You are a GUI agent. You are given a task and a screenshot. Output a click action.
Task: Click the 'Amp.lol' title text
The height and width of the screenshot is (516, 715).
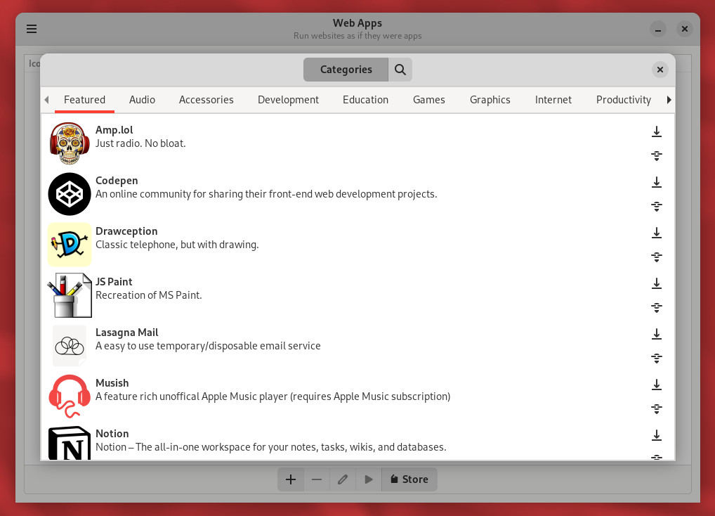coord(114,130)
